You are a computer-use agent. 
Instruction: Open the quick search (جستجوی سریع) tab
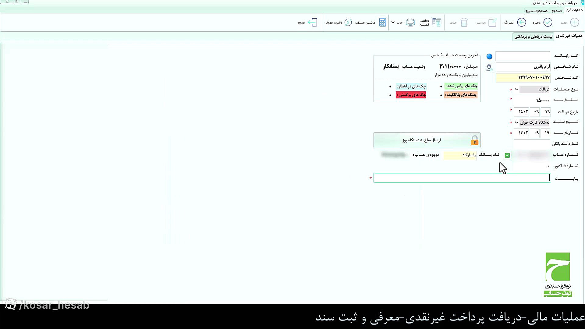[537, 11]
